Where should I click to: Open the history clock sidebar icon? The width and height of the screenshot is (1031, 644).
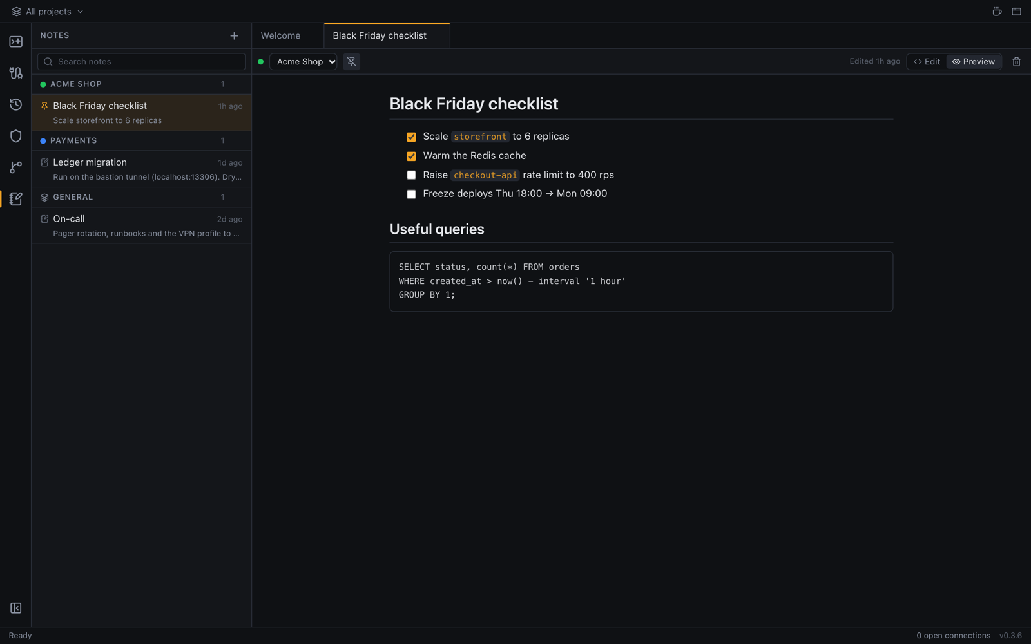(x=15, y=104)
